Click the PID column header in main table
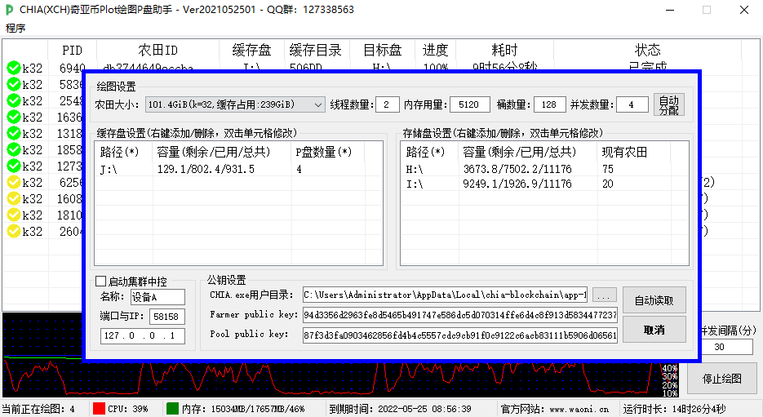Screen dimensions: 763x417 pyautogui.click(x=72, y=50)
